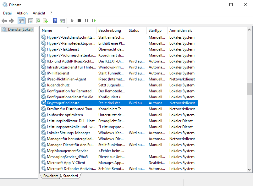
Task: Stop the selected service with Stop button
Action: [79, 21]
